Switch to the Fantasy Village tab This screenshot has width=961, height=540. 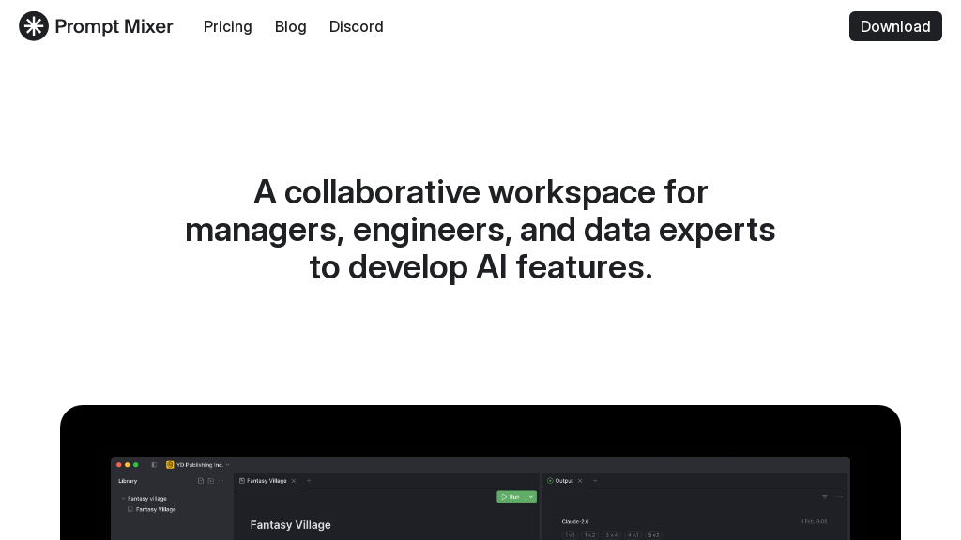click(266, 481)
